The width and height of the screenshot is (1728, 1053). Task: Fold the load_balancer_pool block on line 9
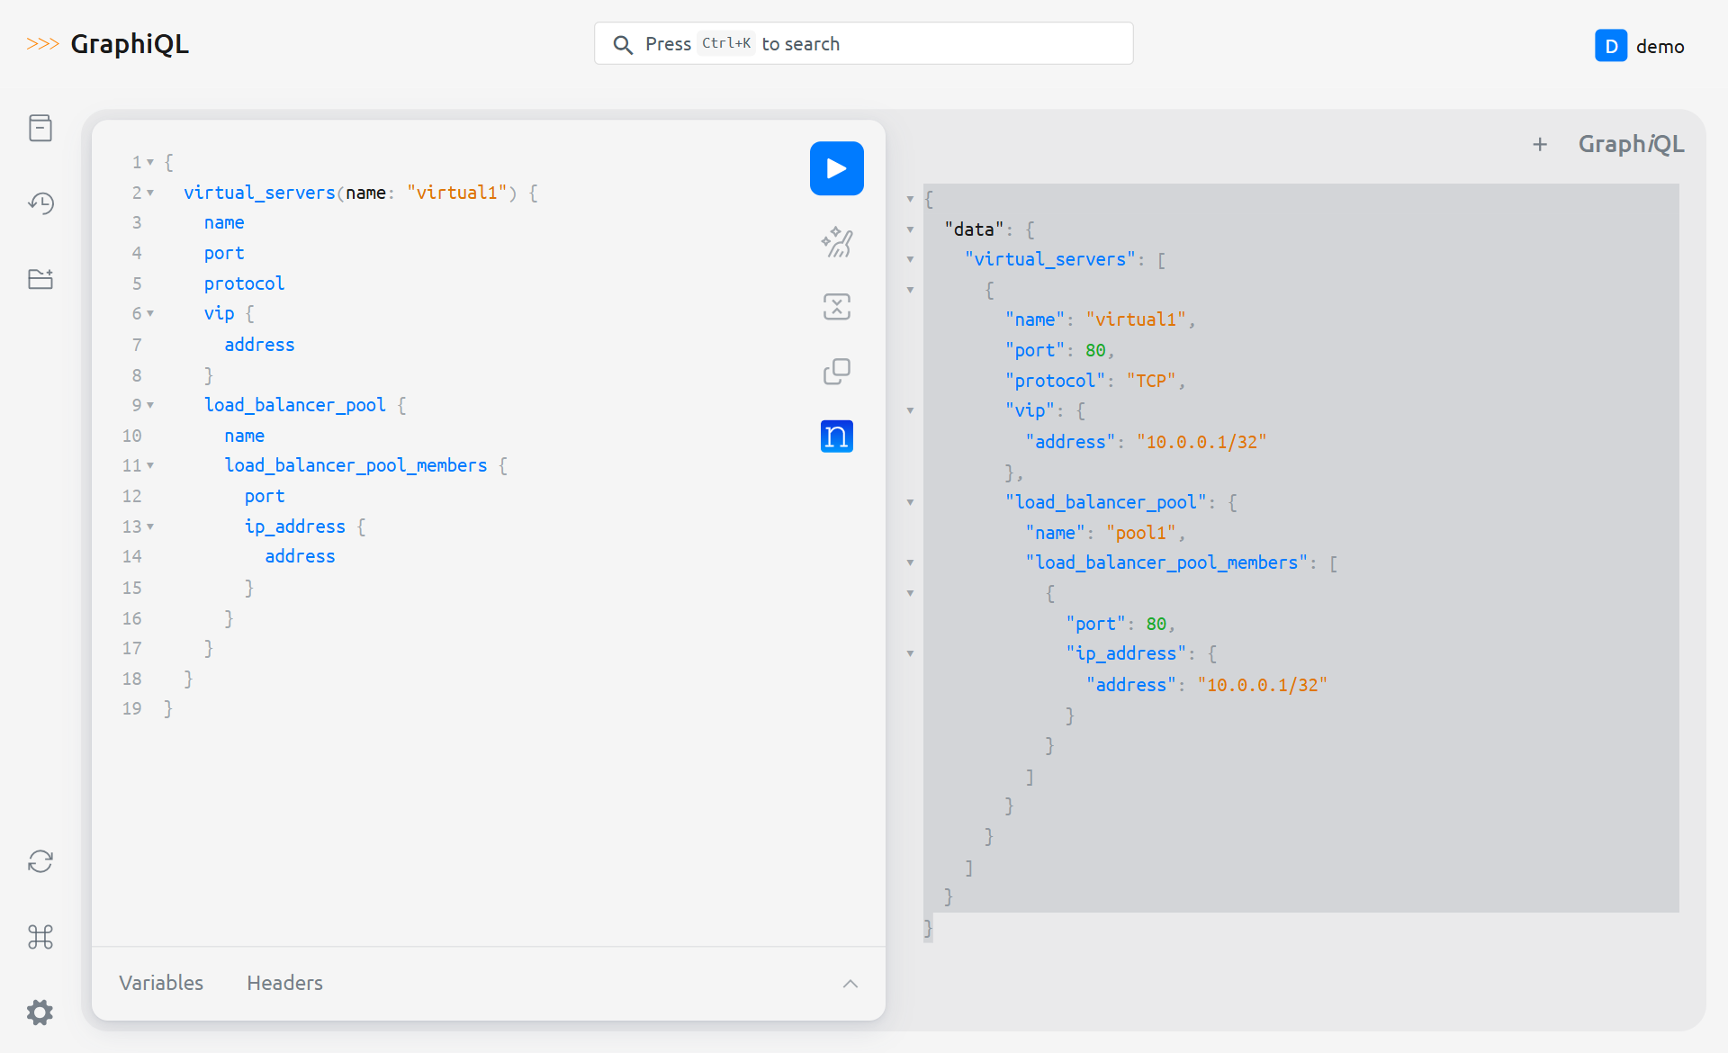point(150,405)
